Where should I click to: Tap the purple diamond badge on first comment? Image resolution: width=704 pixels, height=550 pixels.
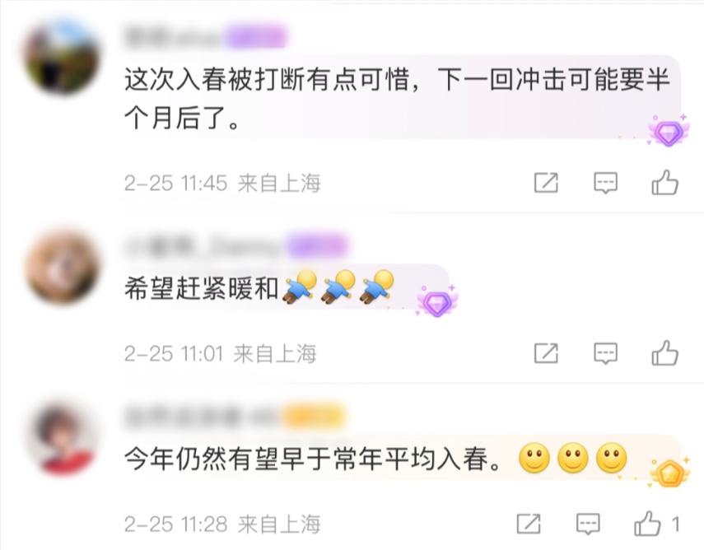coord(668,132)
